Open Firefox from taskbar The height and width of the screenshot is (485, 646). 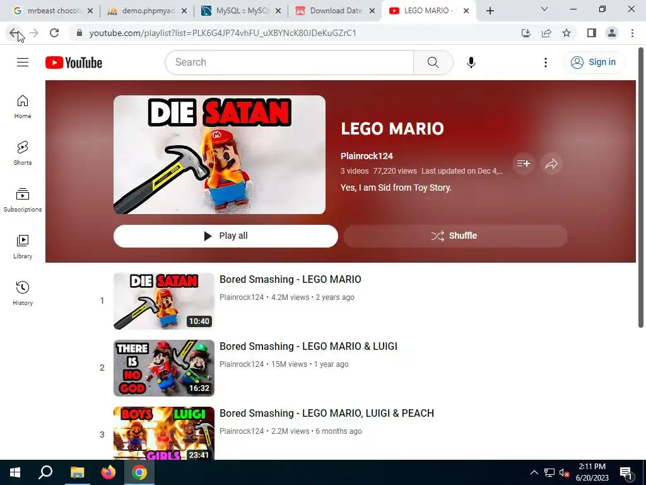point(109,472)
